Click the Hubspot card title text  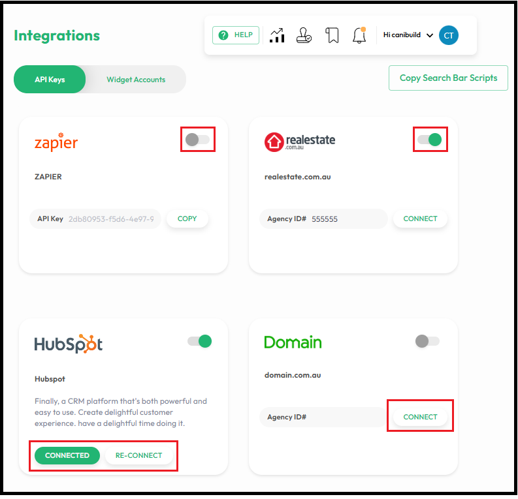pyautogui.click(x=50, y=379)
